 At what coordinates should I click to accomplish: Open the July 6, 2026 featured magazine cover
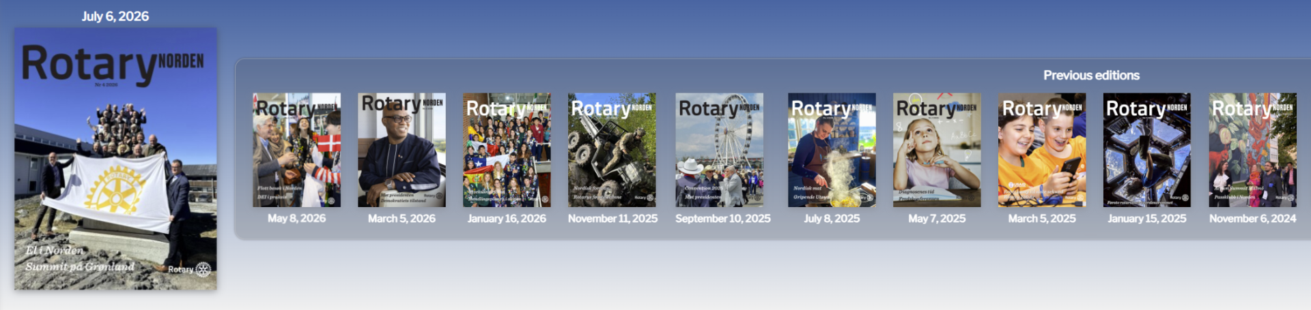(115, 159)
